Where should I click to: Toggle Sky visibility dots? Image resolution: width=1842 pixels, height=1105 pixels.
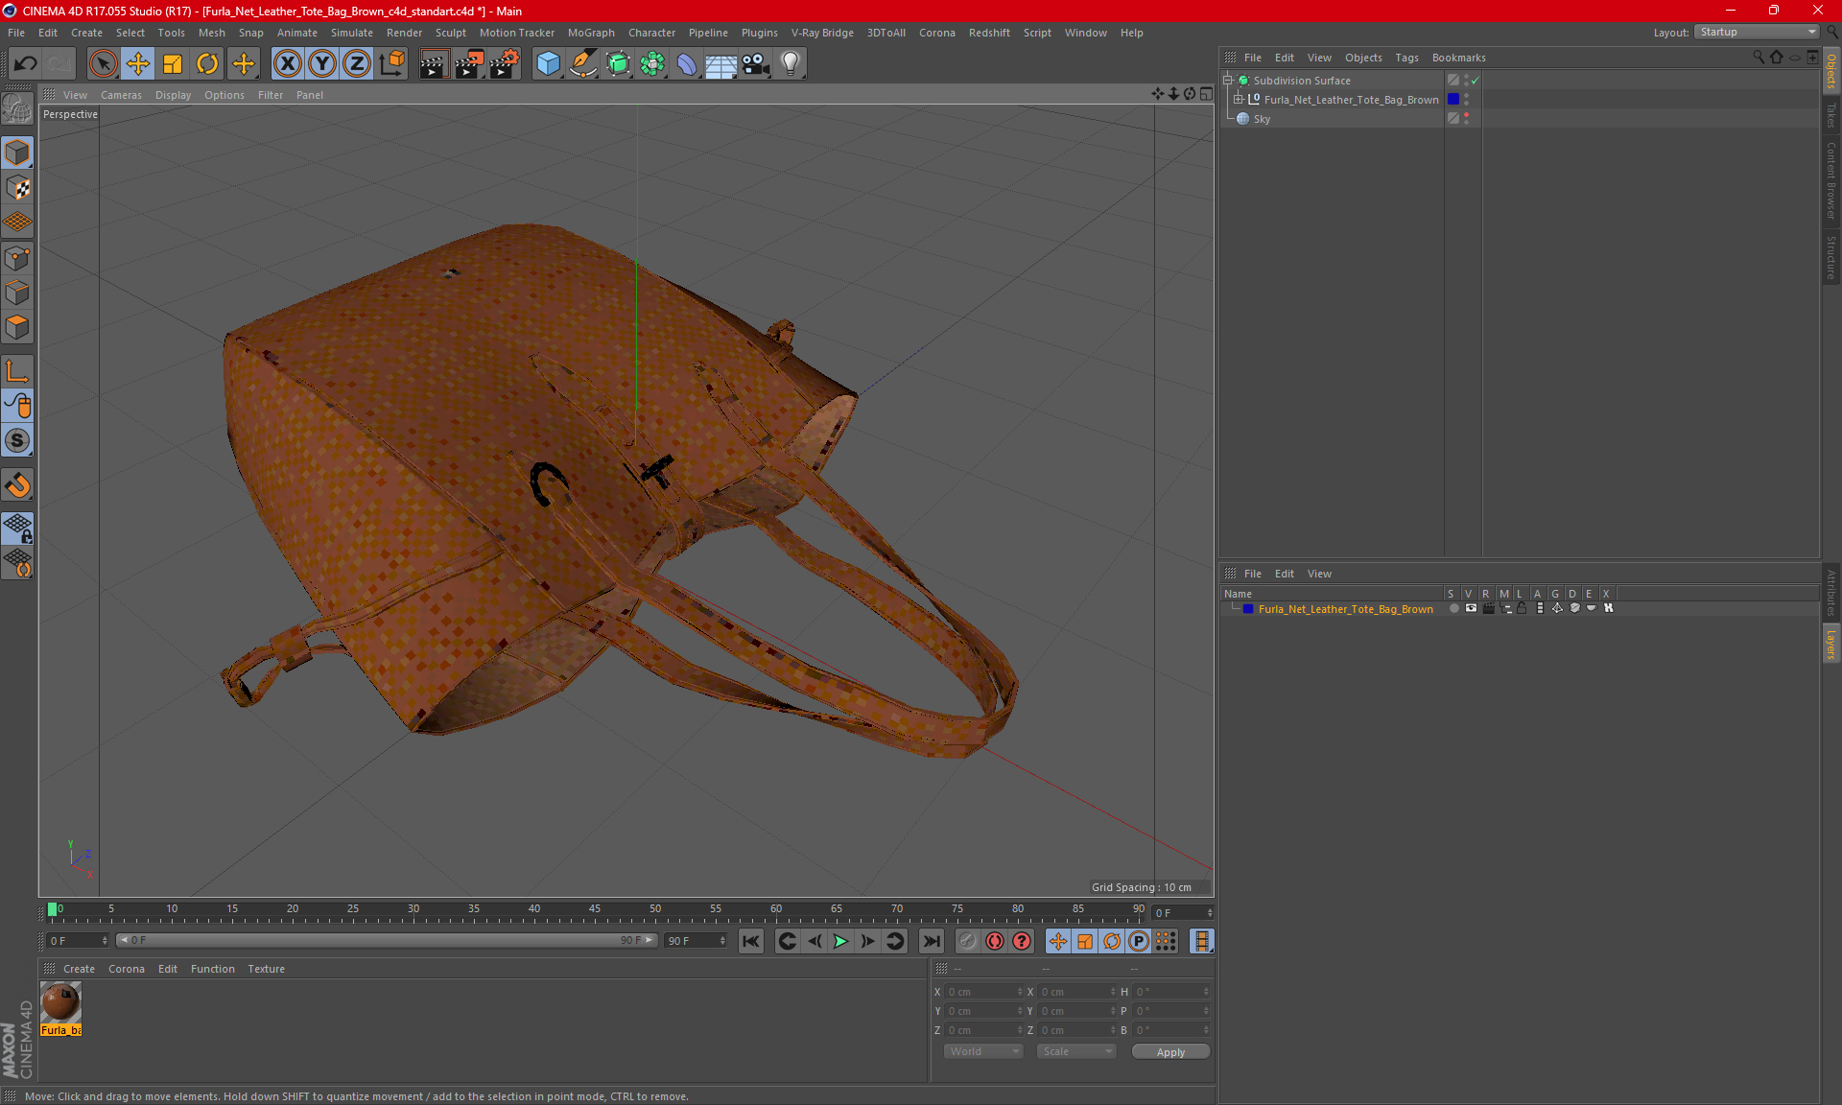pos(1466,119)
